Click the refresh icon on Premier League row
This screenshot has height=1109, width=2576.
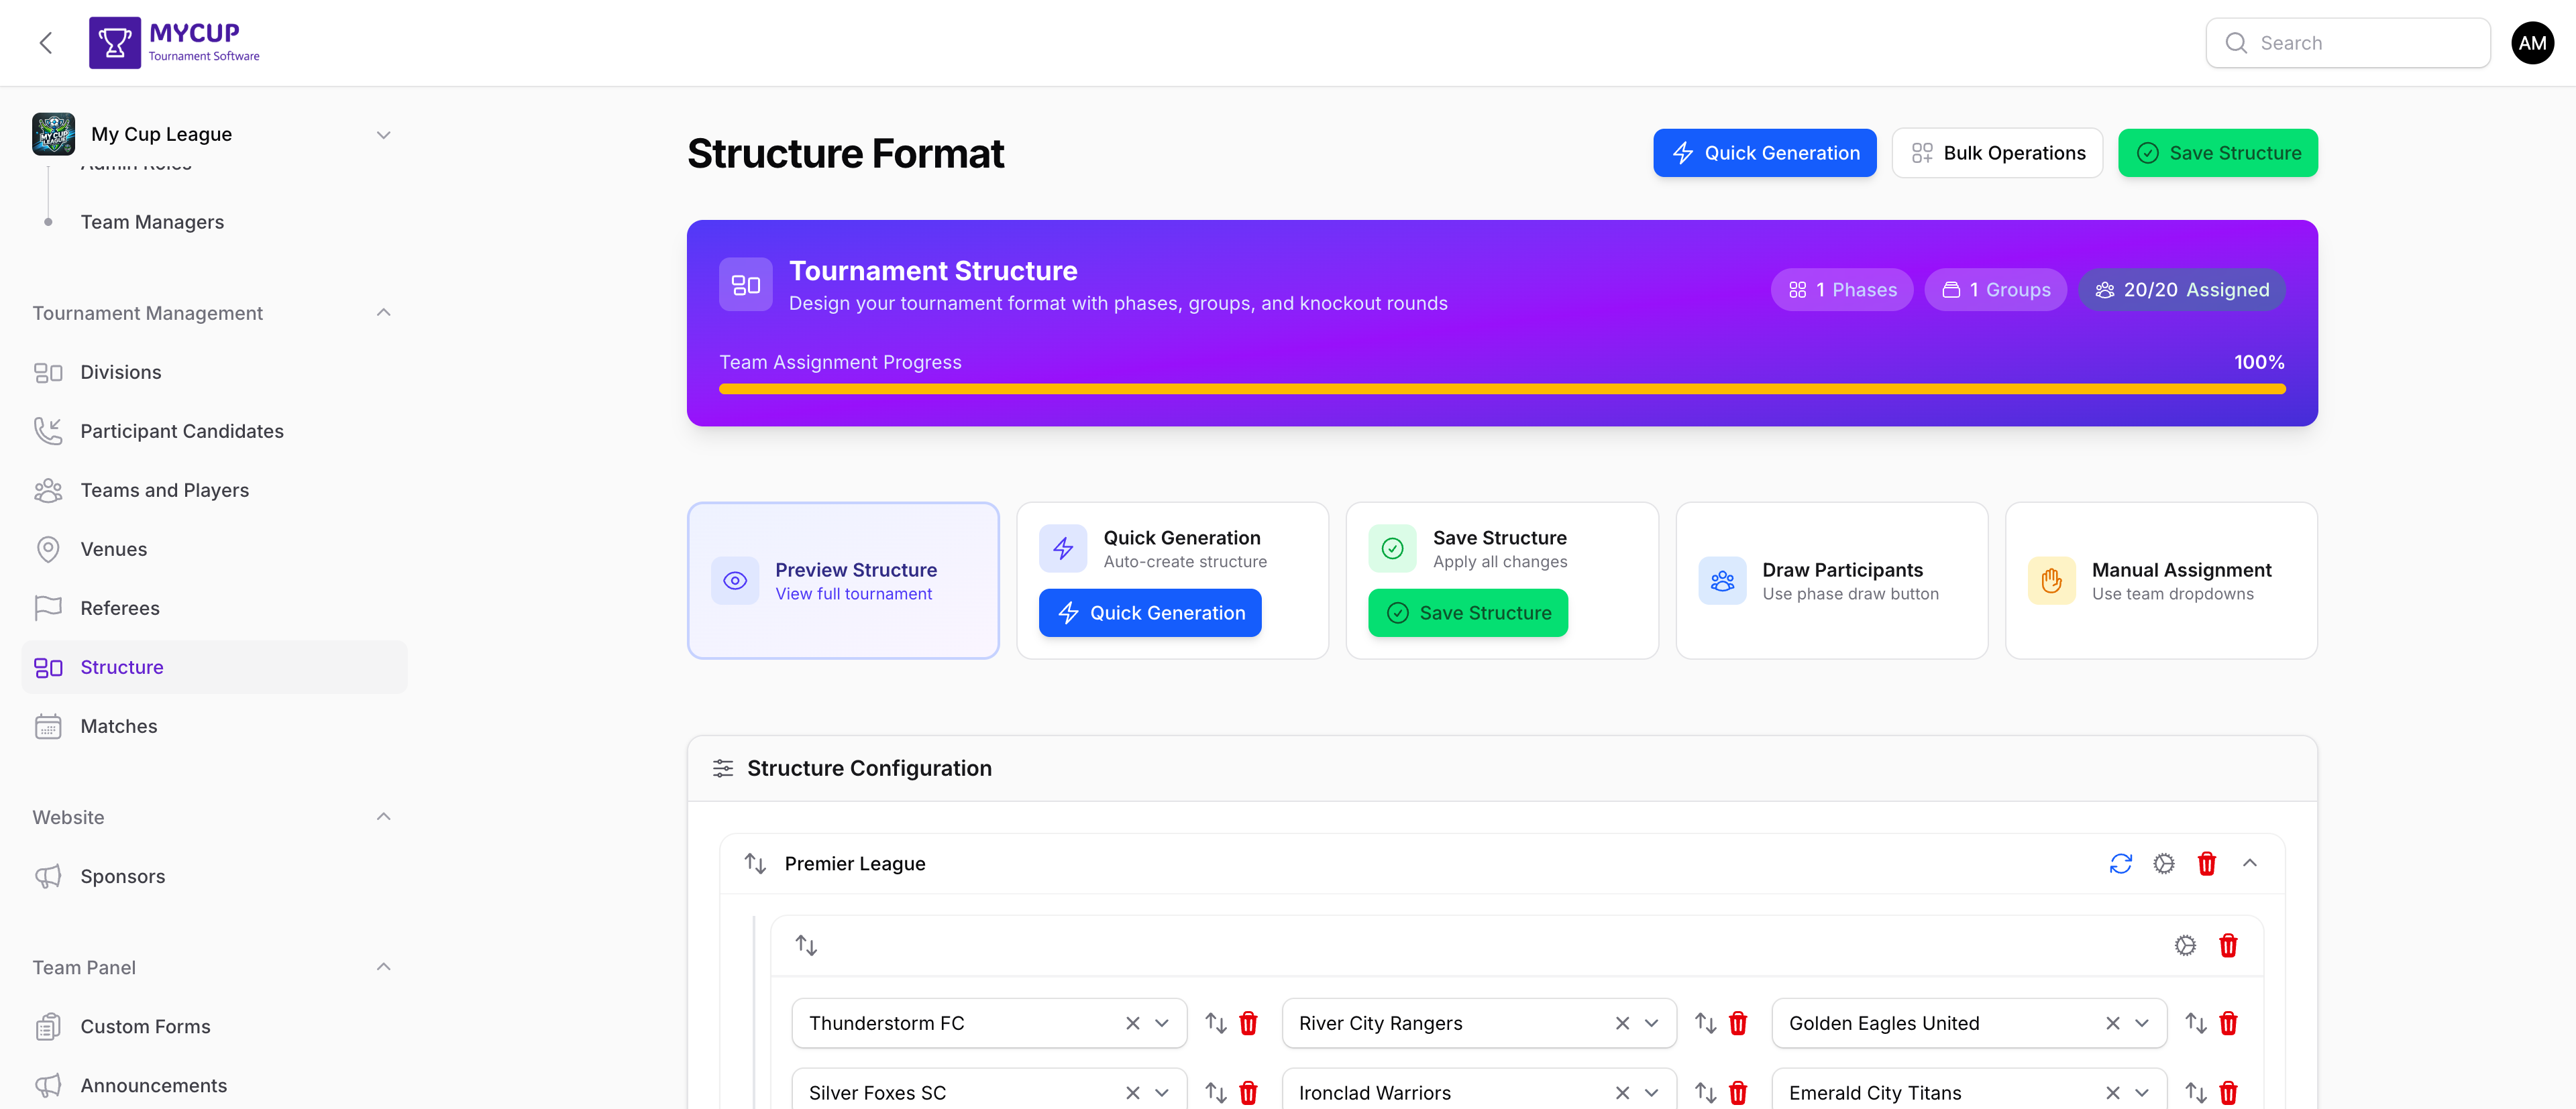point(2122,863)
